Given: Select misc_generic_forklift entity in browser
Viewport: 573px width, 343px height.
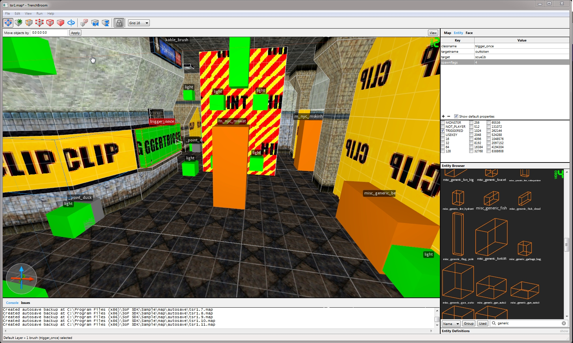Looking at the screenshot, I should [491, 239].
